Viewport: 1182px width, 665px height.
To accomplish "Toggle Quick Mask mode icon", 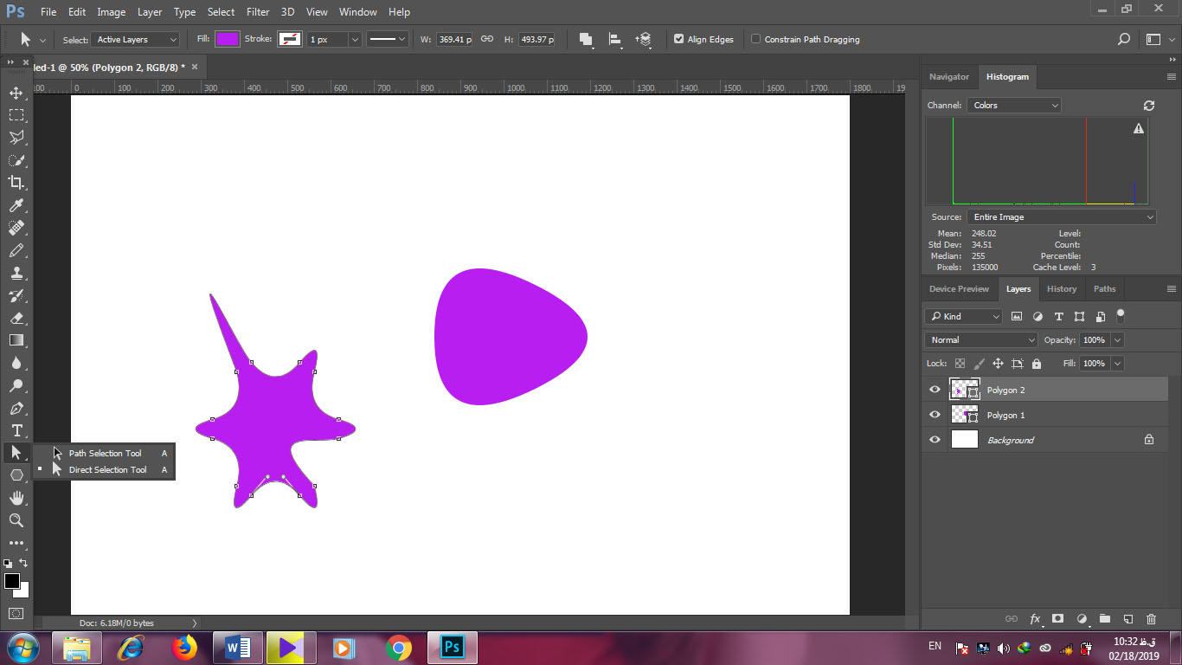I will (16, 613).
